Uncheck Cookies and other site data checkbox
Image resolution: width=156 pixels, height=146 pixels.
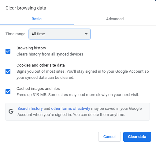(8, 71)
